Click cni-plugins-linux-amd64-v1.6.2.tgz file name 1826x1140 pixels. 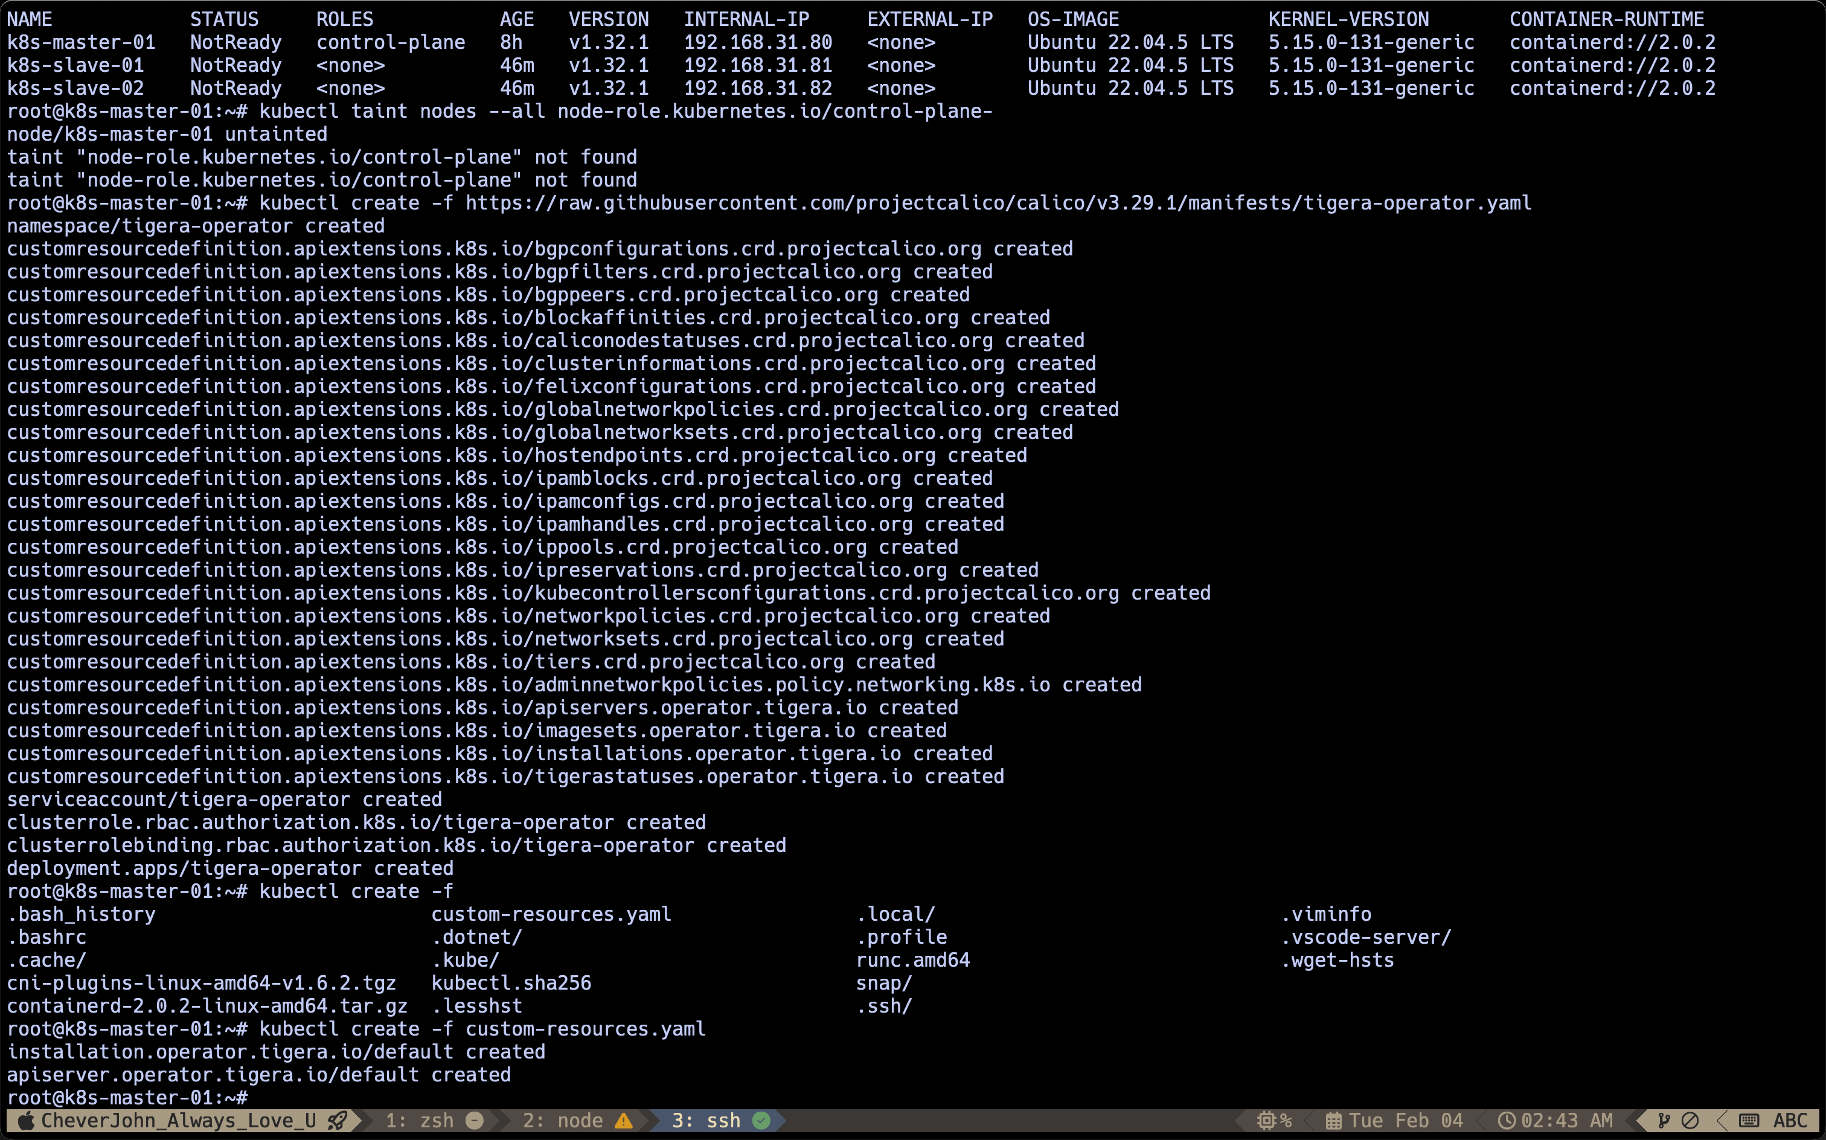(201, 983)
